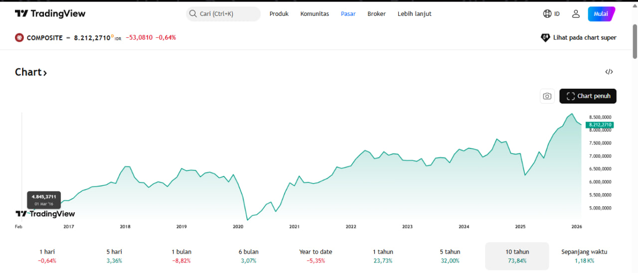
Task: Take chart snapshot with camera icon
Action: (x=547, y=96)
